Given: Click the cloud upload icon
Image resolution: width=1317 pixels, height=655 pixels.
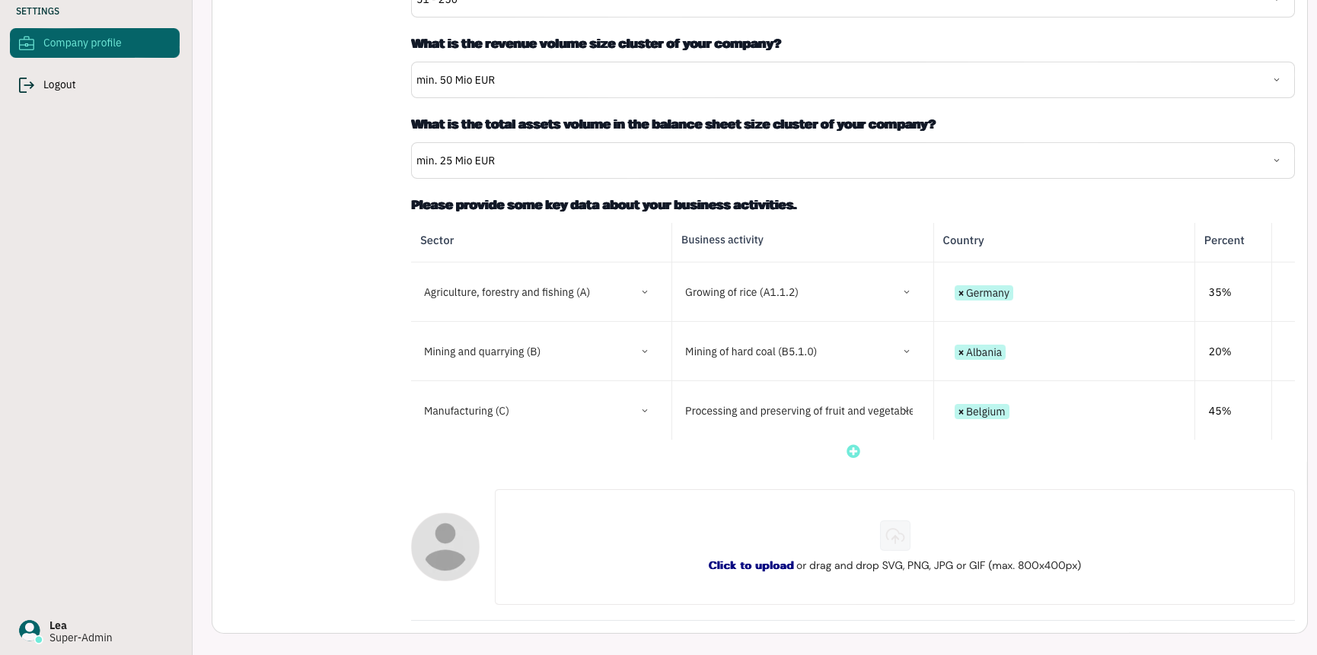Looking at the screenshot, I should [x=895, y=536].
